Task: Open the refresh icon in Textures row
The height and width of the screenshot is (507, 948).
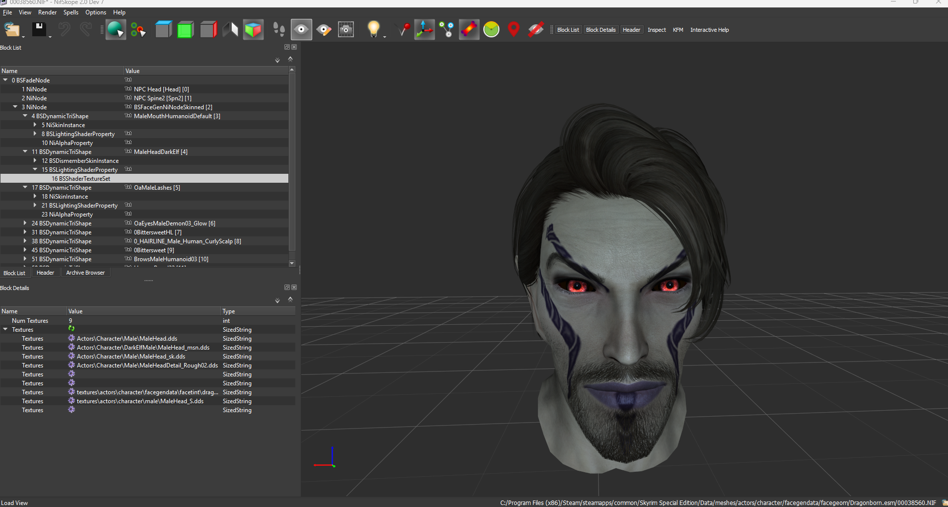Action: tap(71, 329)
